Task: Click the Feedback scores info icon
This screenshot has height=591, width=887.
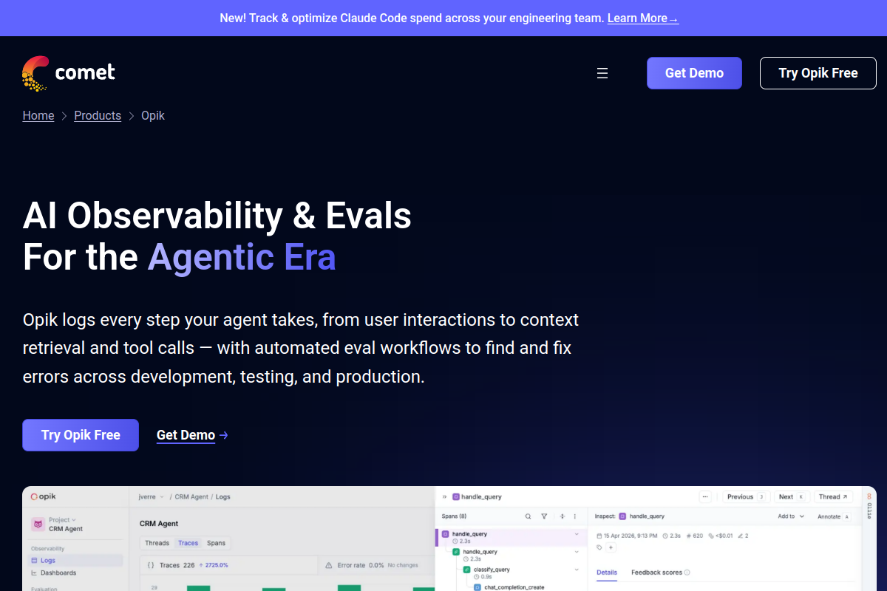Action: coord(687,573)
